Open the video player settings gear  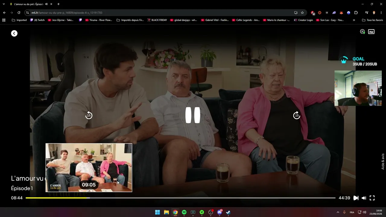362,32
